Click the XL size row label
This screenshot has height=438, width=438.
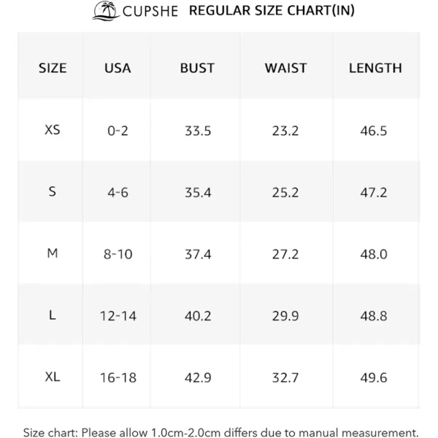coord(53,377)
